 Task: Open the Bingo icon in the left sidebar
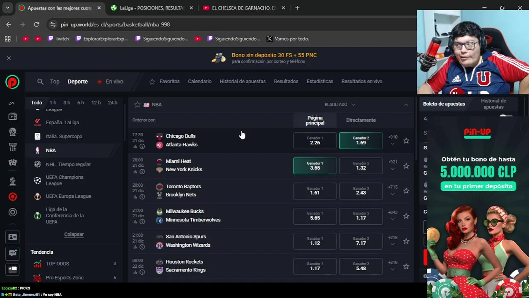(12, 147)
